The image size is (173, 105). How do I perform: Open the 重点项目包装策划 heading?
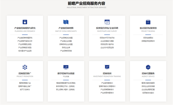pos(148,28)
